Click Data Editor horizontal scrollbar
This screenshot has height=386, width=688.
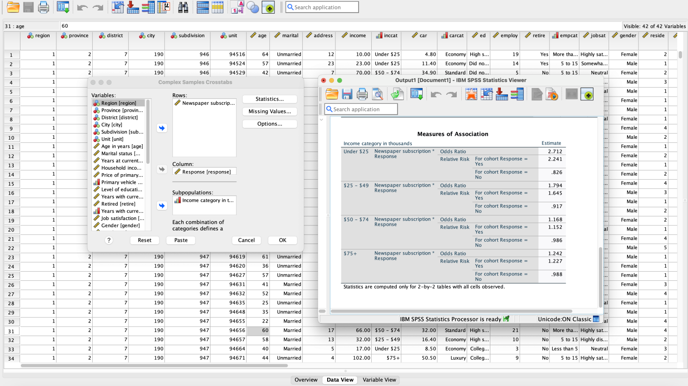click(155, 365)
